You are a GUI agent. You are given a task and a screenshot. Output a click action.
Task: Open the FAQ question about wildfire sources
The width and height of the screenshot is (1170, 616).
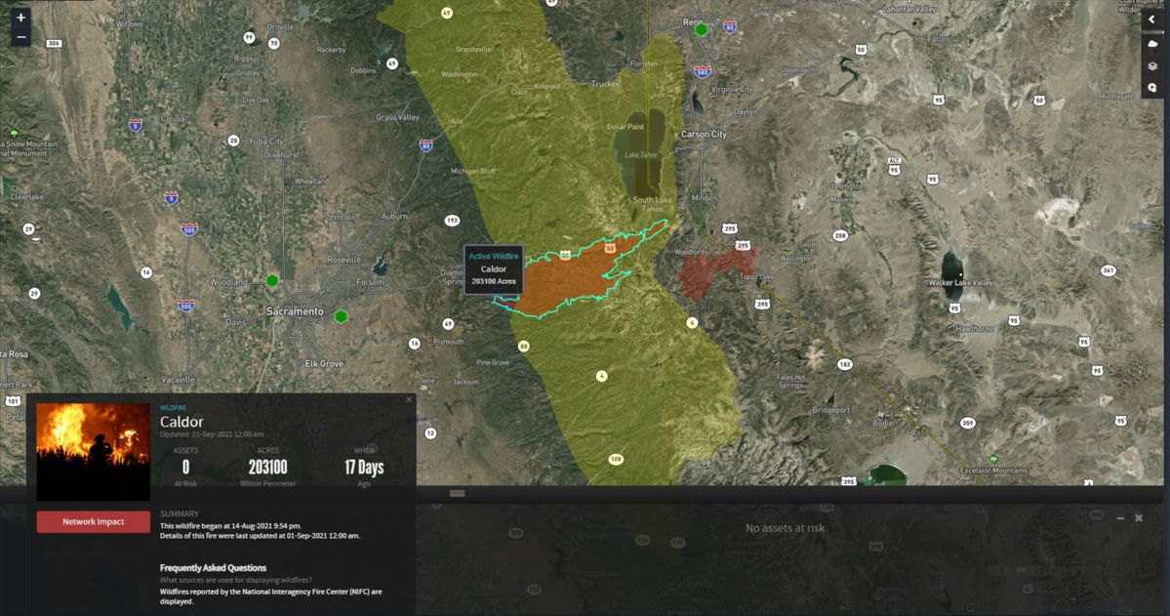point(236,580)
